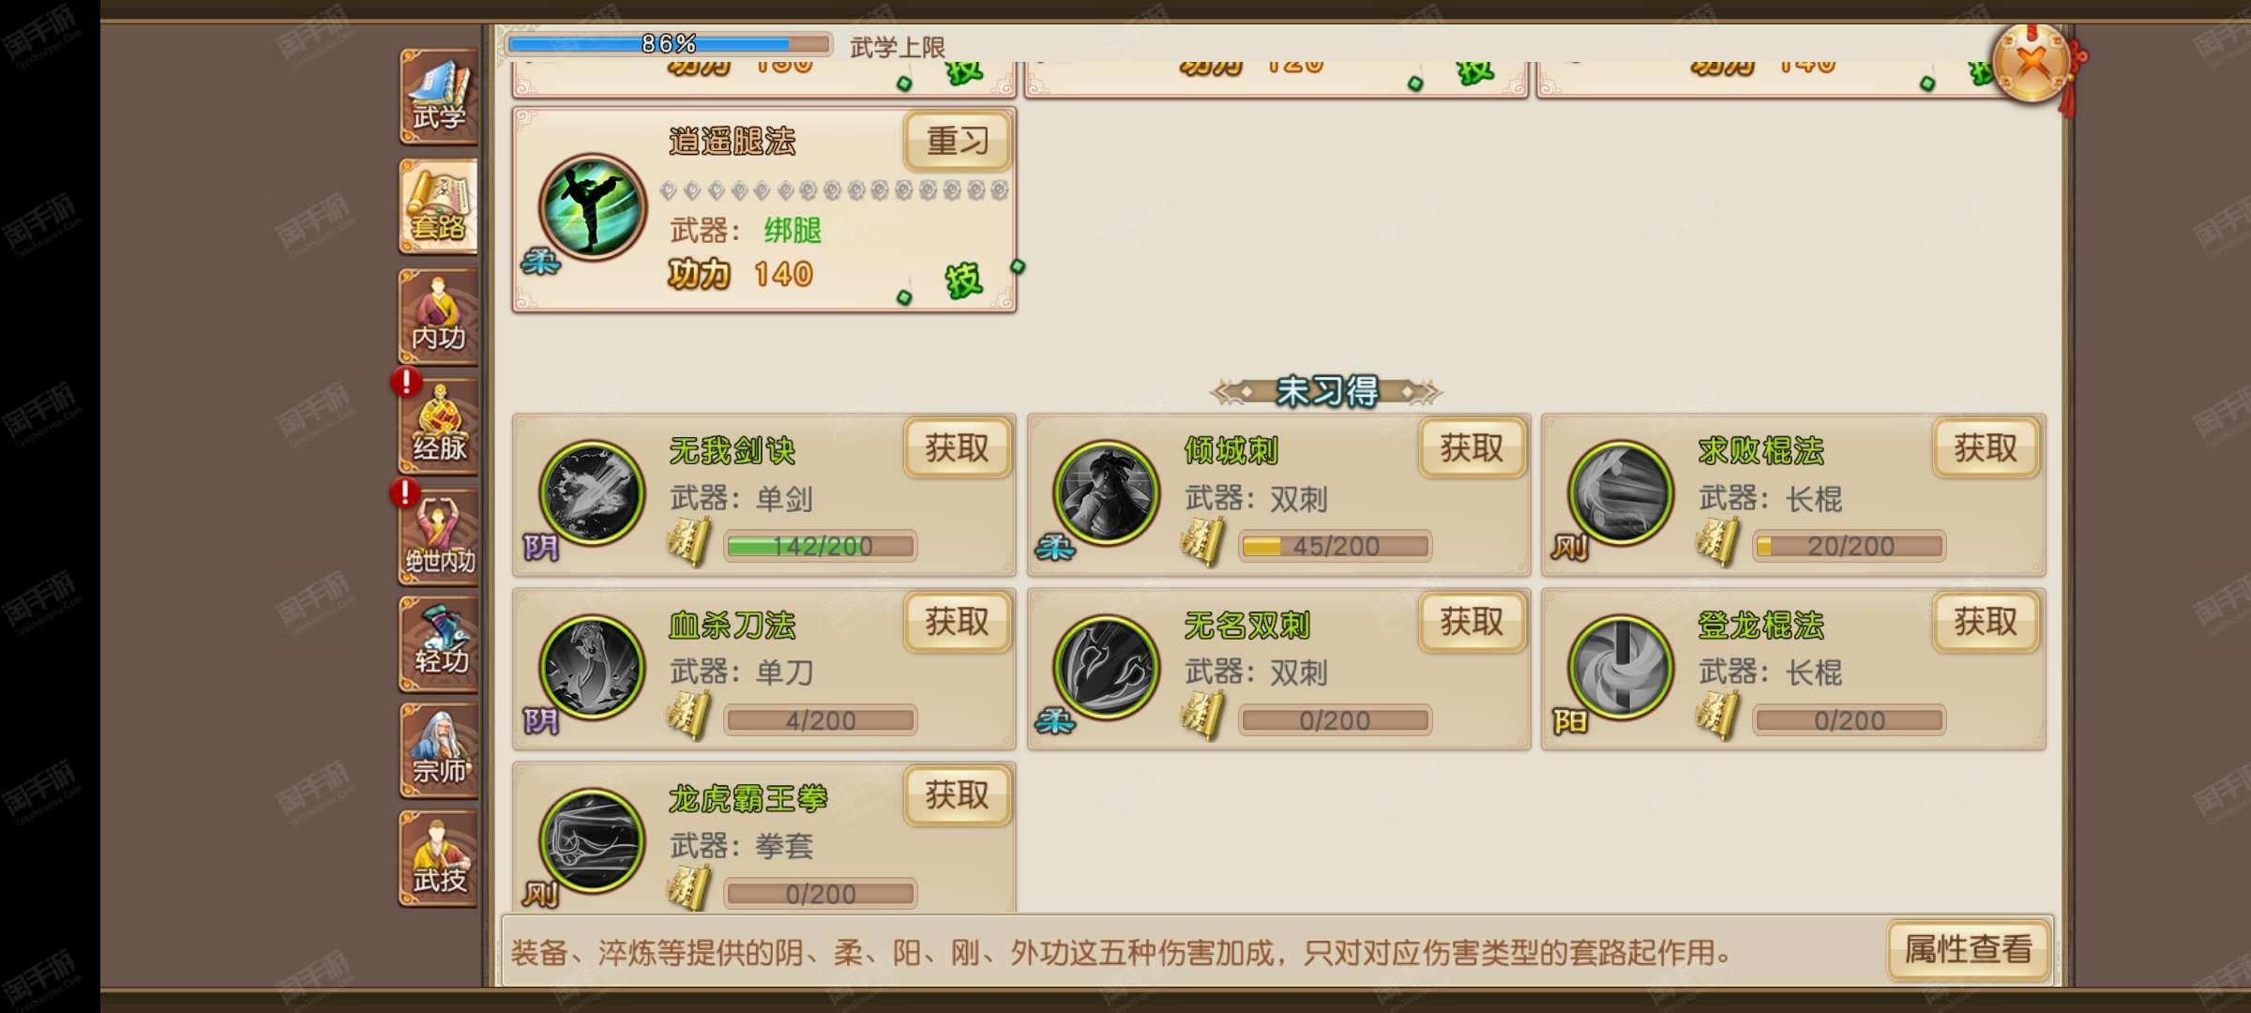2251x1013 pixels.
Task: Click the 无我剑诀 skill icon
Action: click(593, 493)
